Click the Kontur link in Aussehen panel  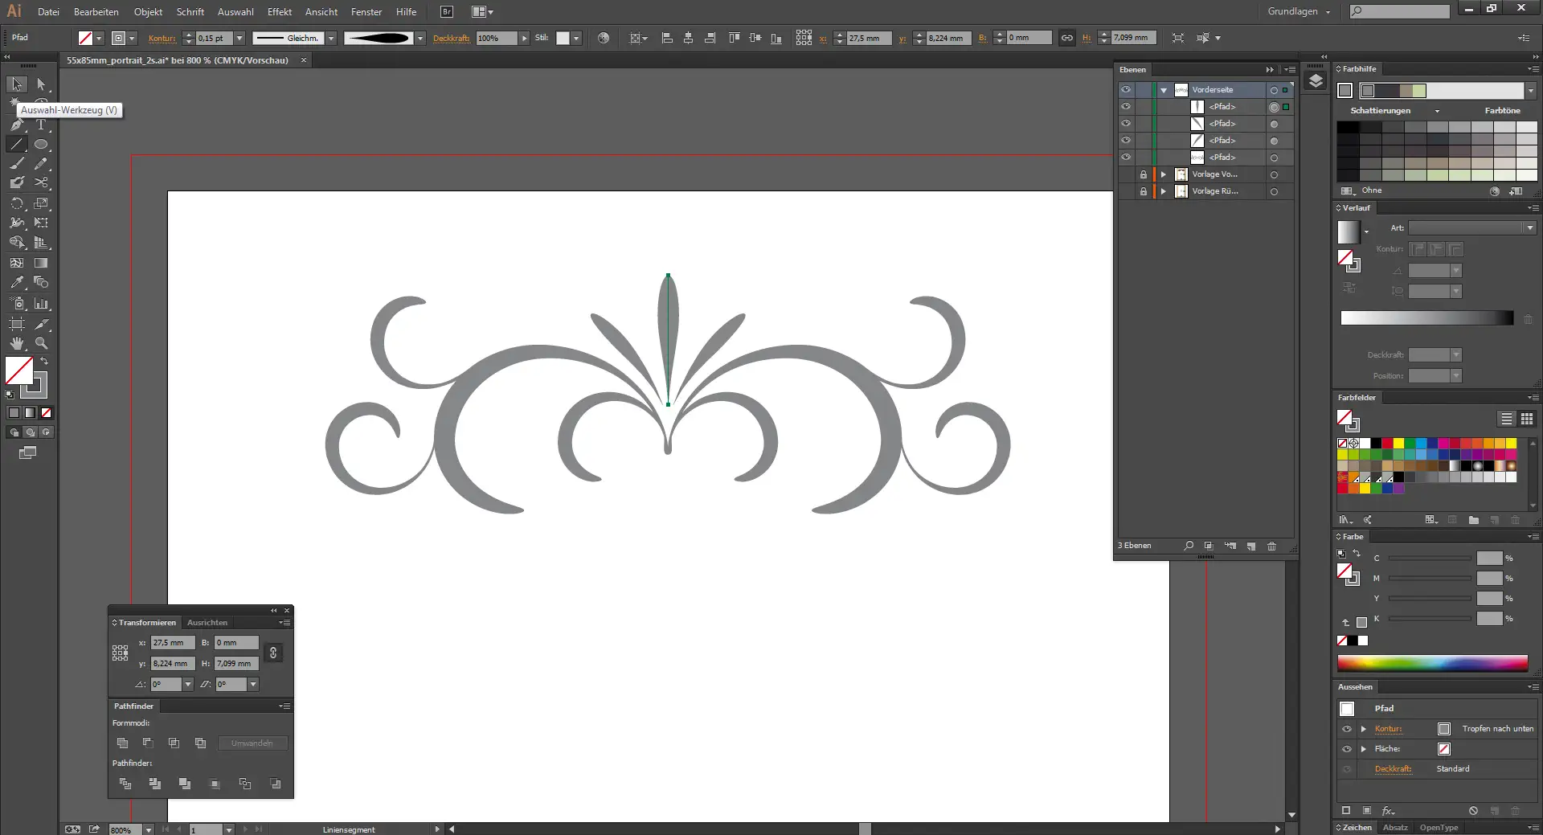pyautogui.click(x=1388, y=729)
